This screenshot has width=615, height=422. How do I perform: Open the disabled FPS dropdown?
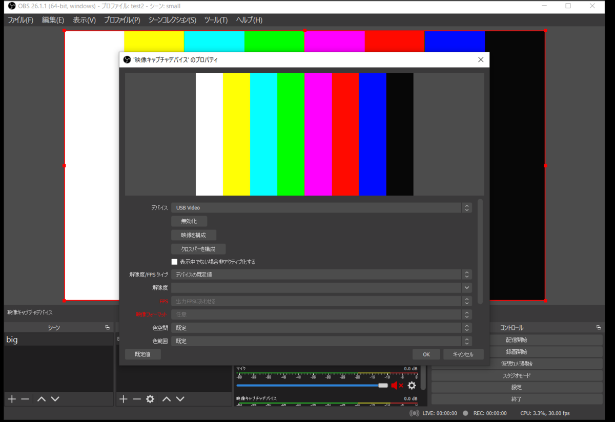tap(321, 301)
